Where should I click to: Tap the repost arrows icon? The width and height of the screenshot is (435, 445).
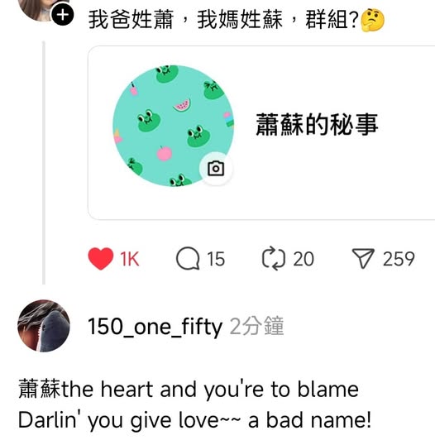click(273, 259)
